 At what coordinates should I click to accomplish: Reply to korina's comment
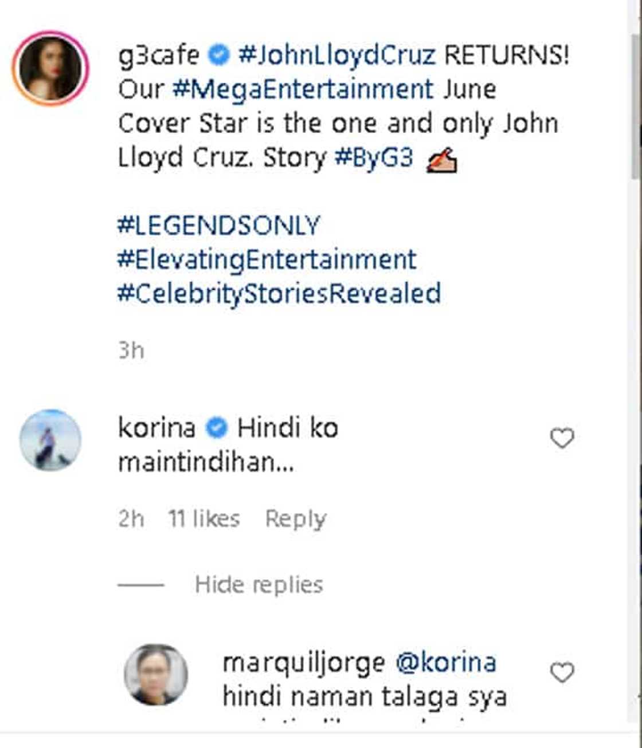click(x=295, y=519)
